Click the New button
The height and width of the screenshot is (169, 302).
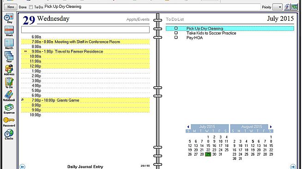[11, 7]
